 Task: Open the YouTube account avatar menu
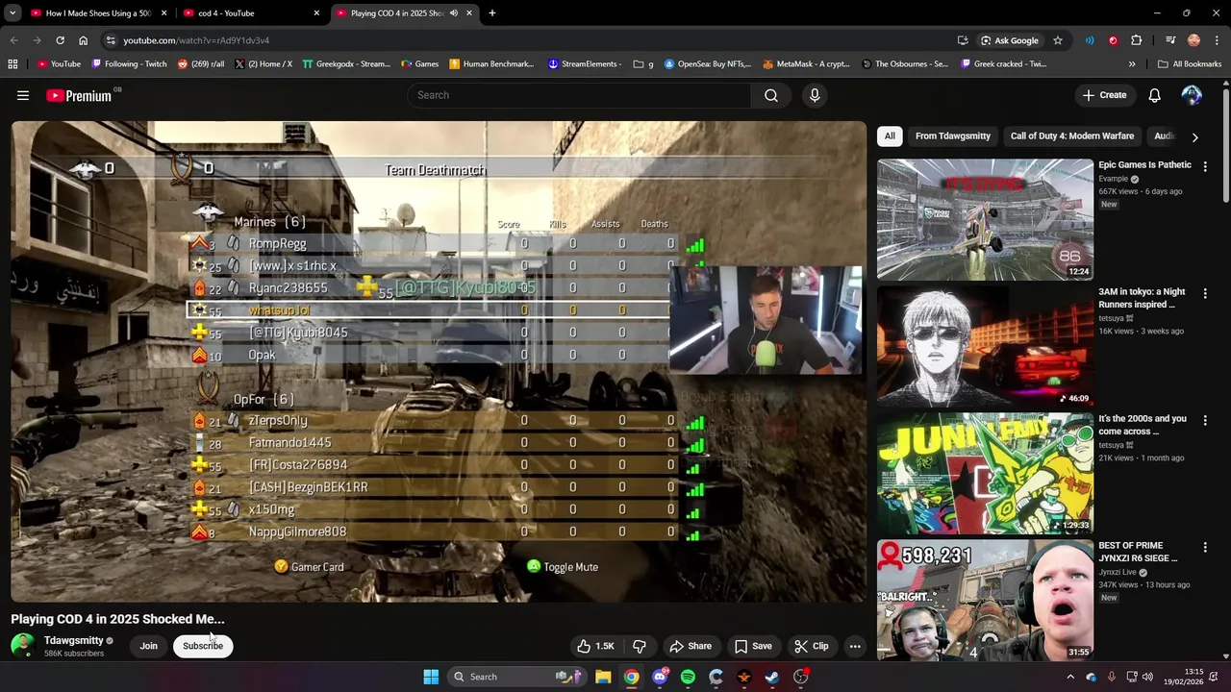click(1192, 95)
